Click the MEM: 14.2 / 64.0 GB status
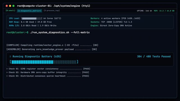Viewport: 180px width, 101px height. [x=164, y=11]
